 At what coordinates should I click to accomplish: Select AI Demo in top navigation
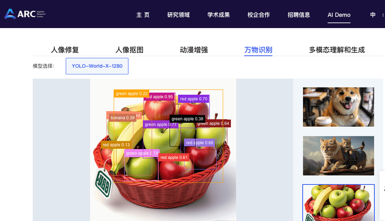click(x=339, y=15)
